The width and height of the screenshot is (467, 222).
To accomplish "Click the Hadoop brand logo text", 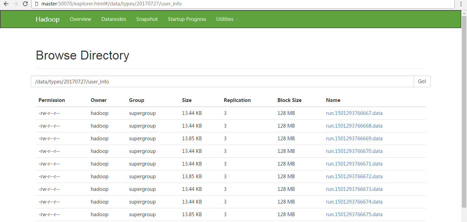I will (48, 19).
